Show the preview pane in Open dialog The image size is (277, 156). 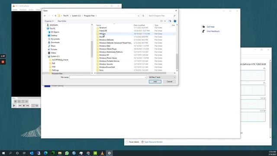(x=170, y=21)
